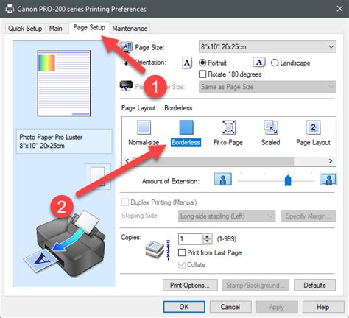Choose the Scaled layout icon
This screenshot has height=318, width=349.
pos(271,127)
